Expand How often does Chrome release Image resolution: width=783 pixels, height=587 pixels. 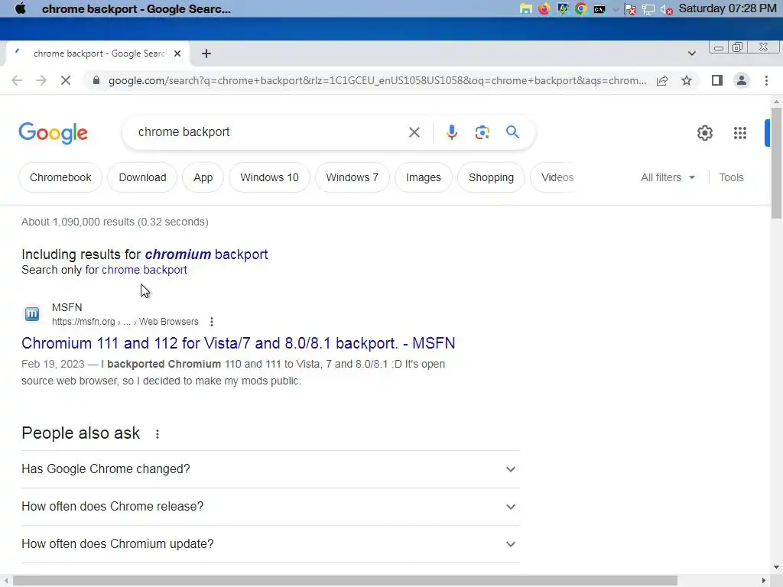(271, 507)
